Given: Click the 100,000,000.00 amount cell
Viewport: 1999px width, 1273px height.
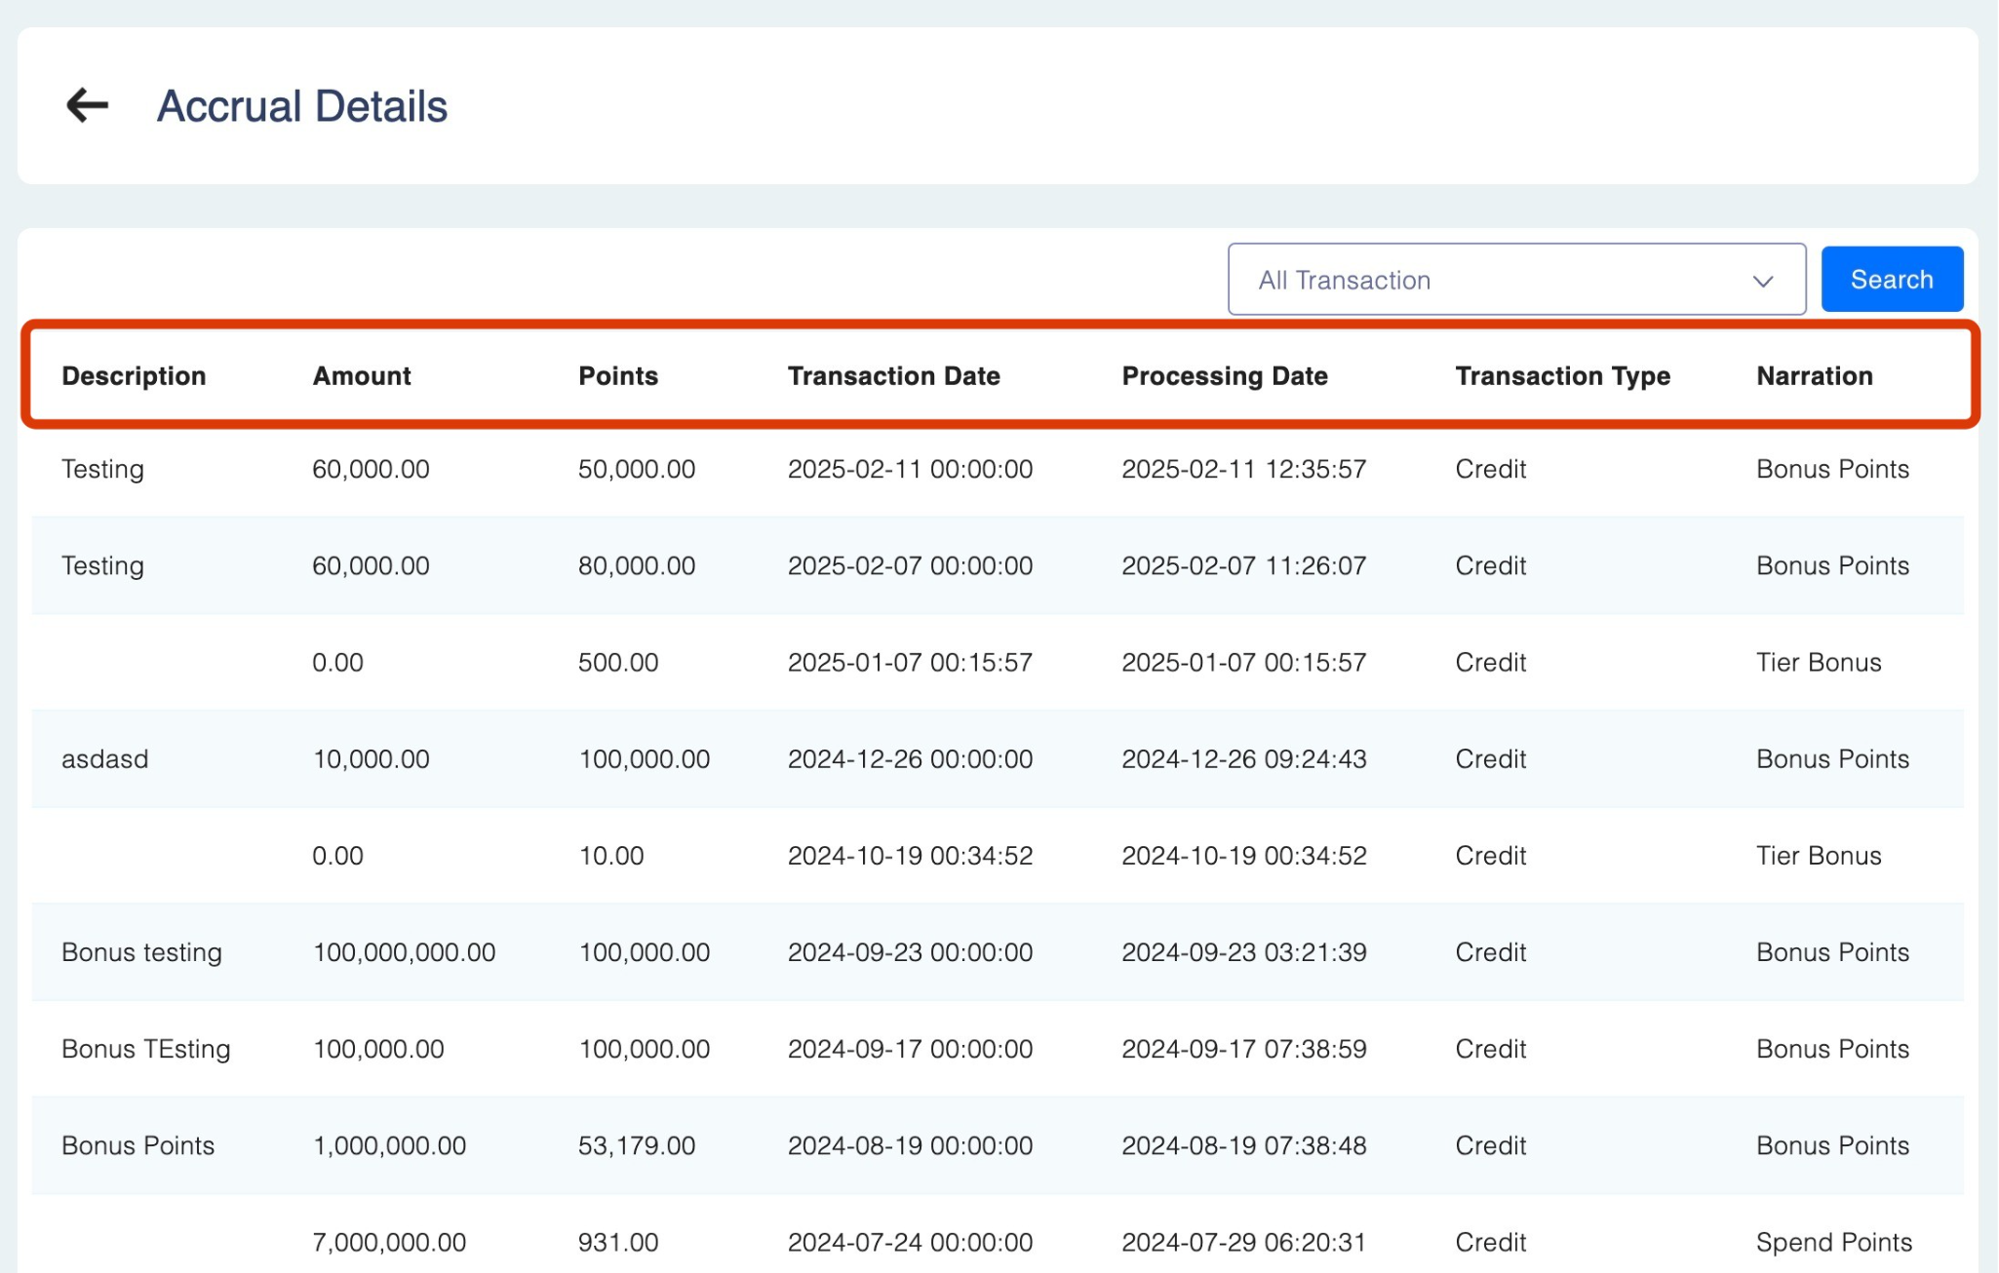Looking at the screenshot, I should point(404,952).
